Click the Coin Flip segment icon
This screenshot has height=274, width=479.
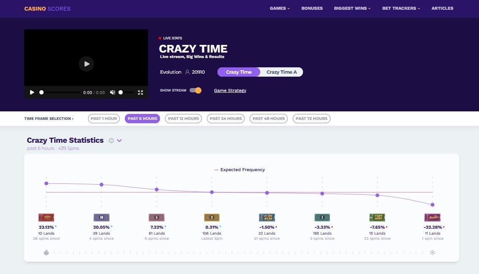(267, 217)
